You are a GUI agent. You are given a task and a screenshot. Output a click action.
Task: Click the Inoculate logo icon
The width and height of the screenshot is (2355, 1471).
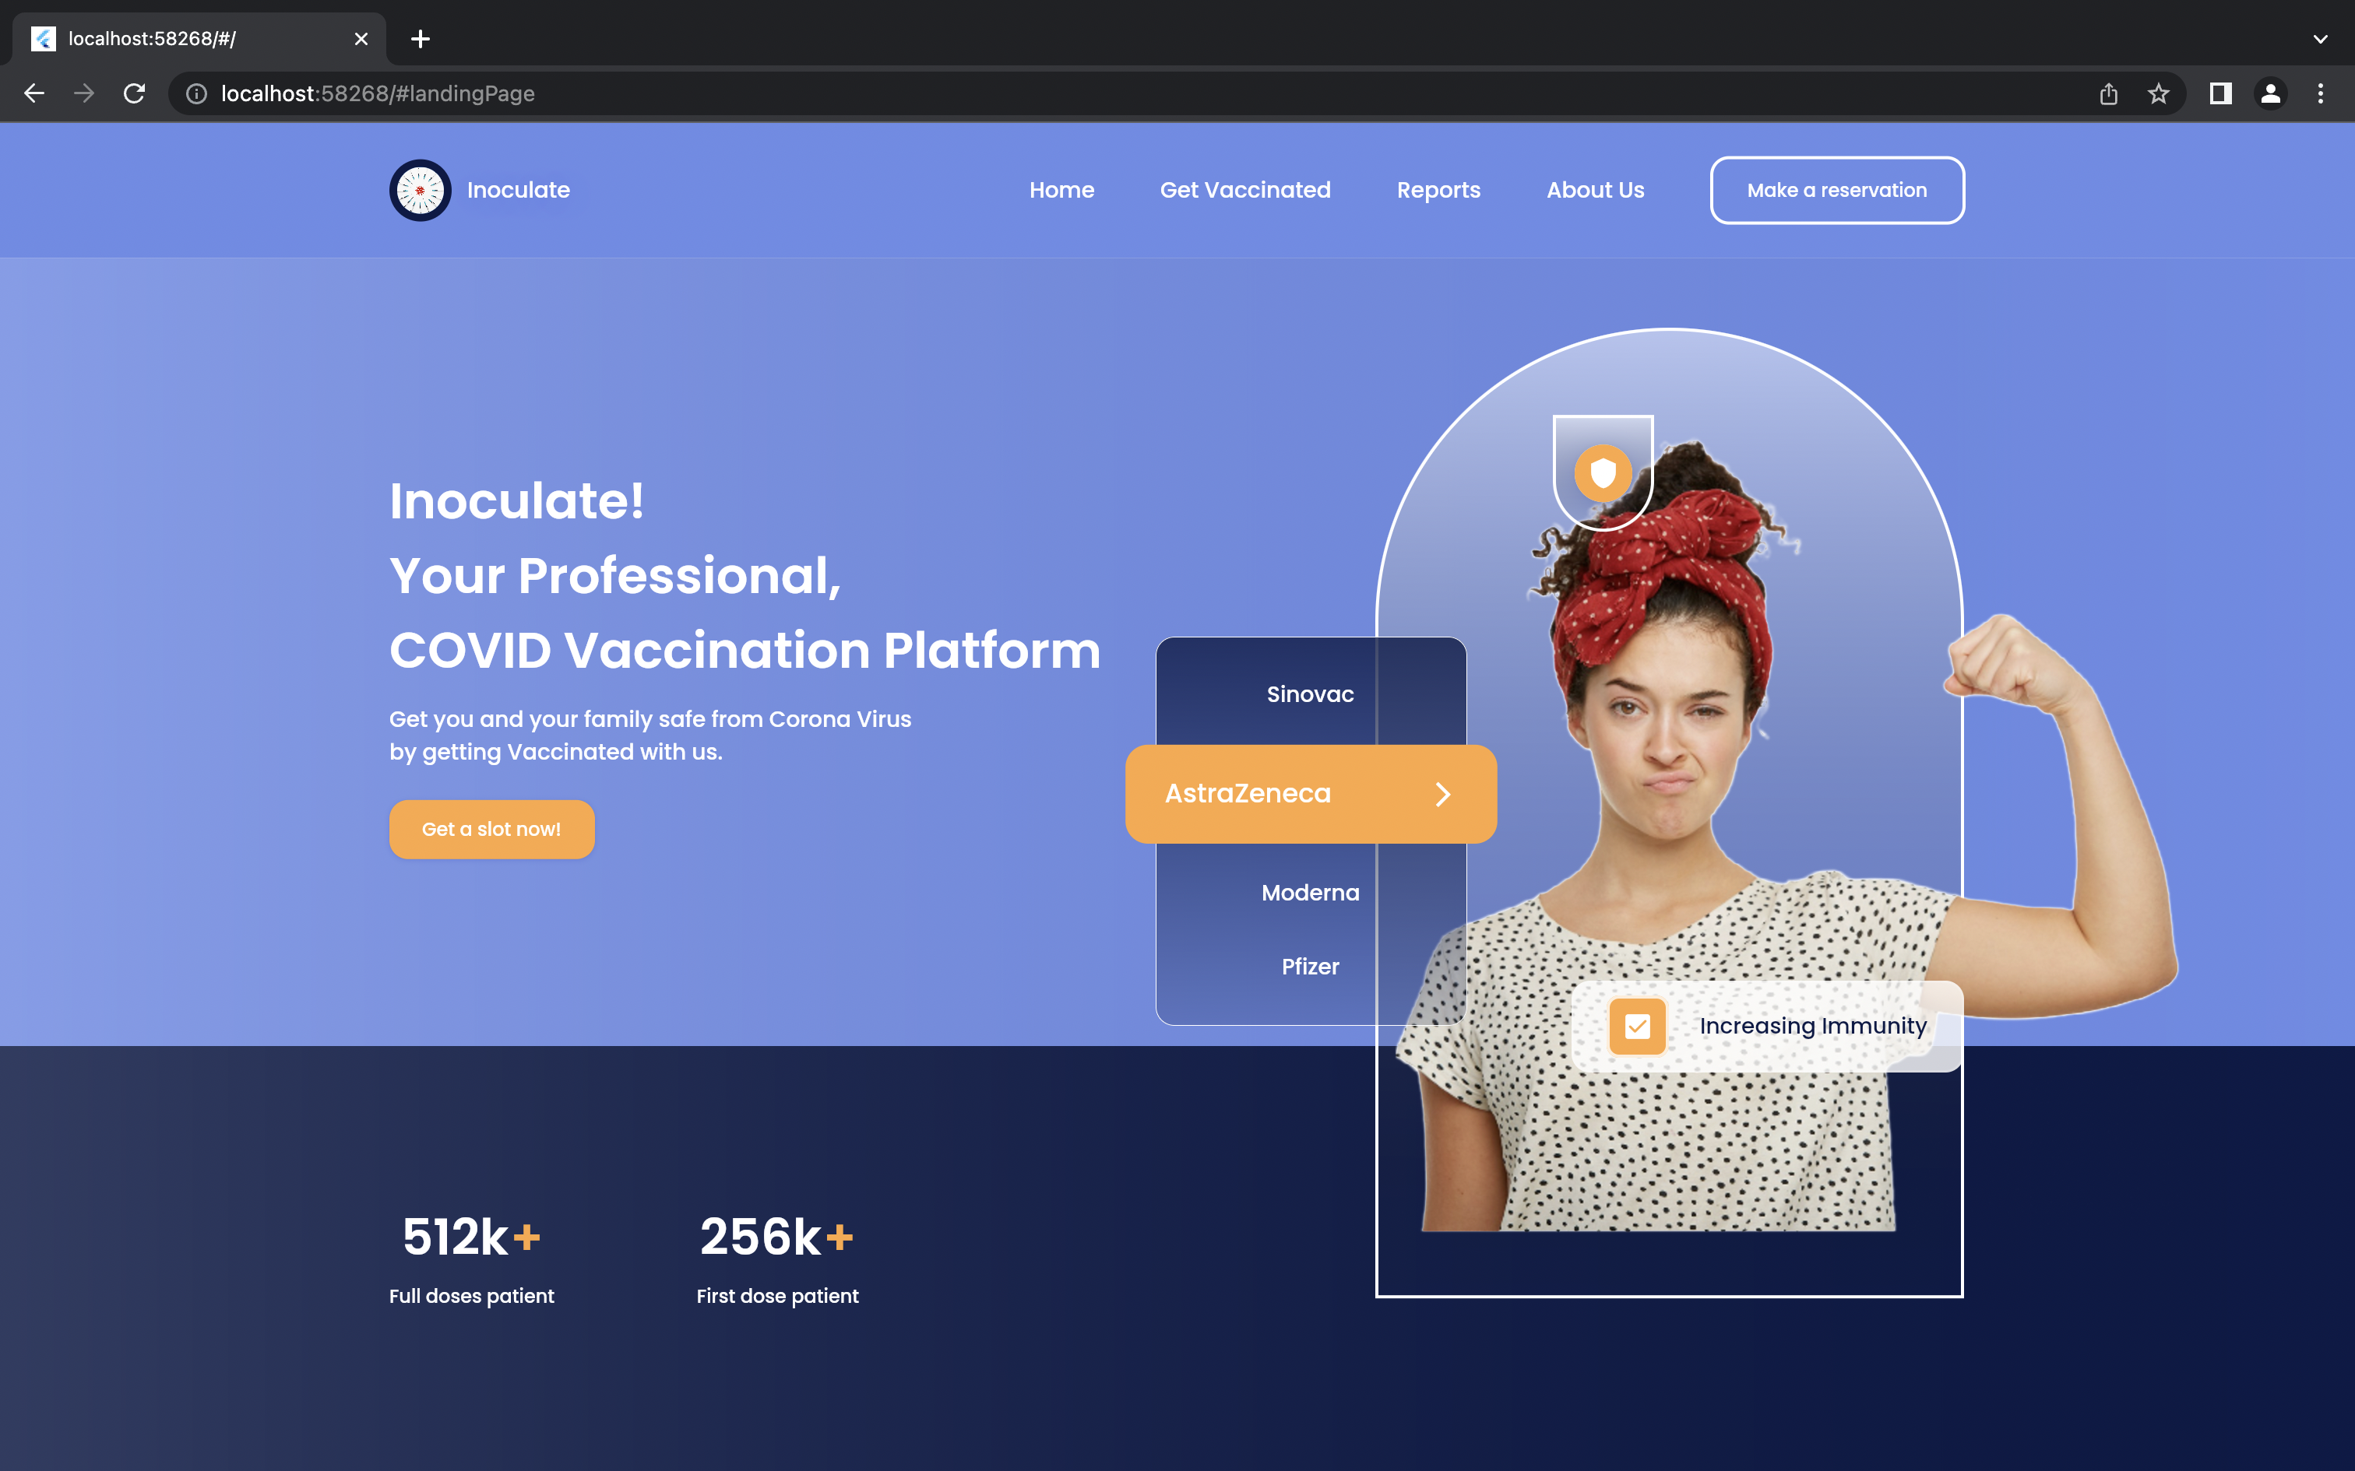click(421, 190)
